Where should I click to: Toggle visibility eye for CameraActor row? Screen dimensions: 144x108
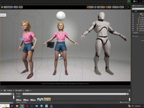point(133,25)
